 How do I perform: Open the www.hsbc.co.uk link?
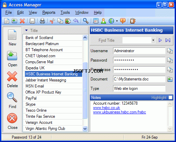[107, 108]
